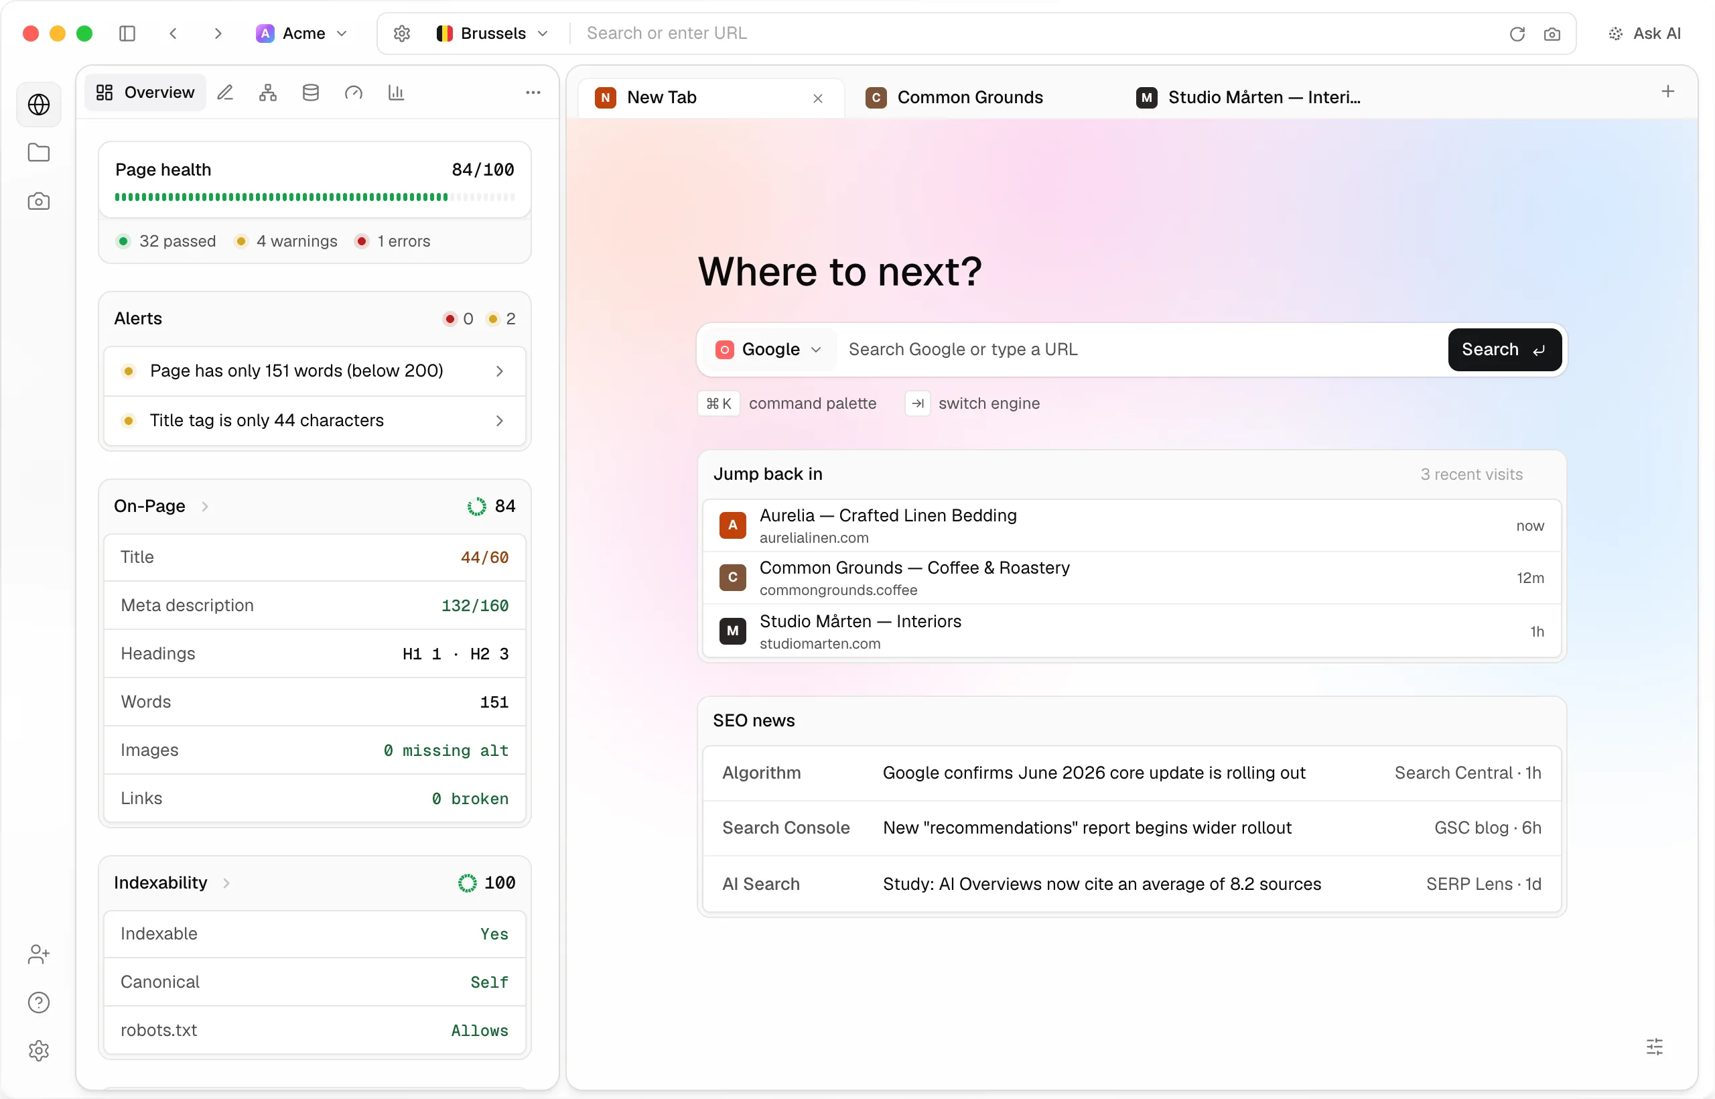Select the Links 0 broken row

click(315, 799)
